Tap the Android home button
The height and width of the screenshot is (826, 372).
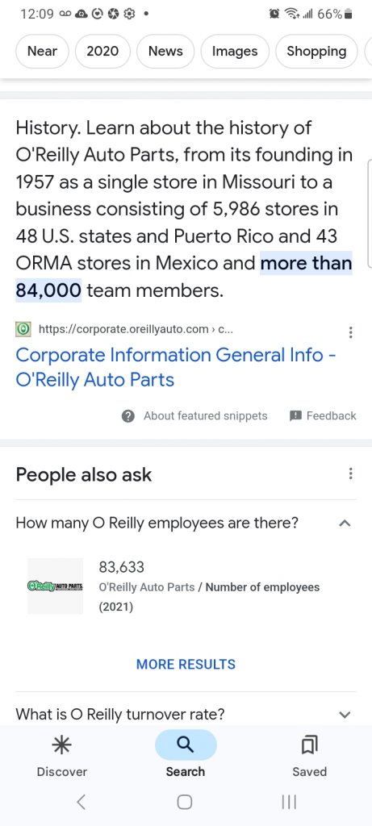click(x=185, y=802)
